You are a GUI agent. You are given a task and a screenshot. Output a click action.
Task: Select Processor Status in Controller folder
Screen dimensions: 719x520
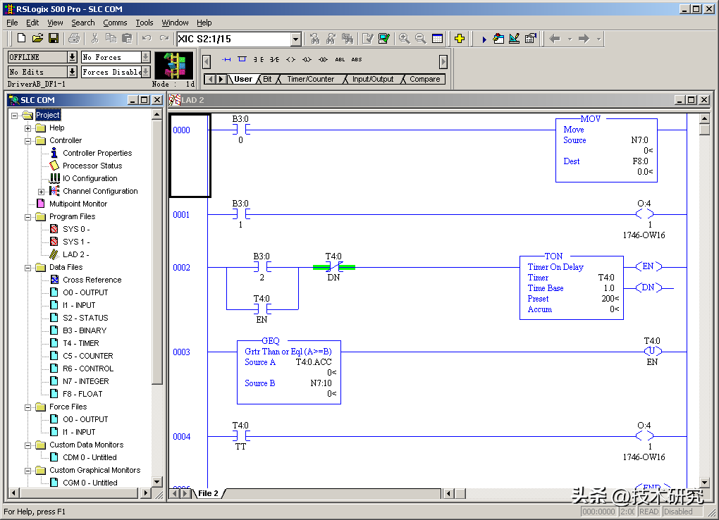point(92,166)
